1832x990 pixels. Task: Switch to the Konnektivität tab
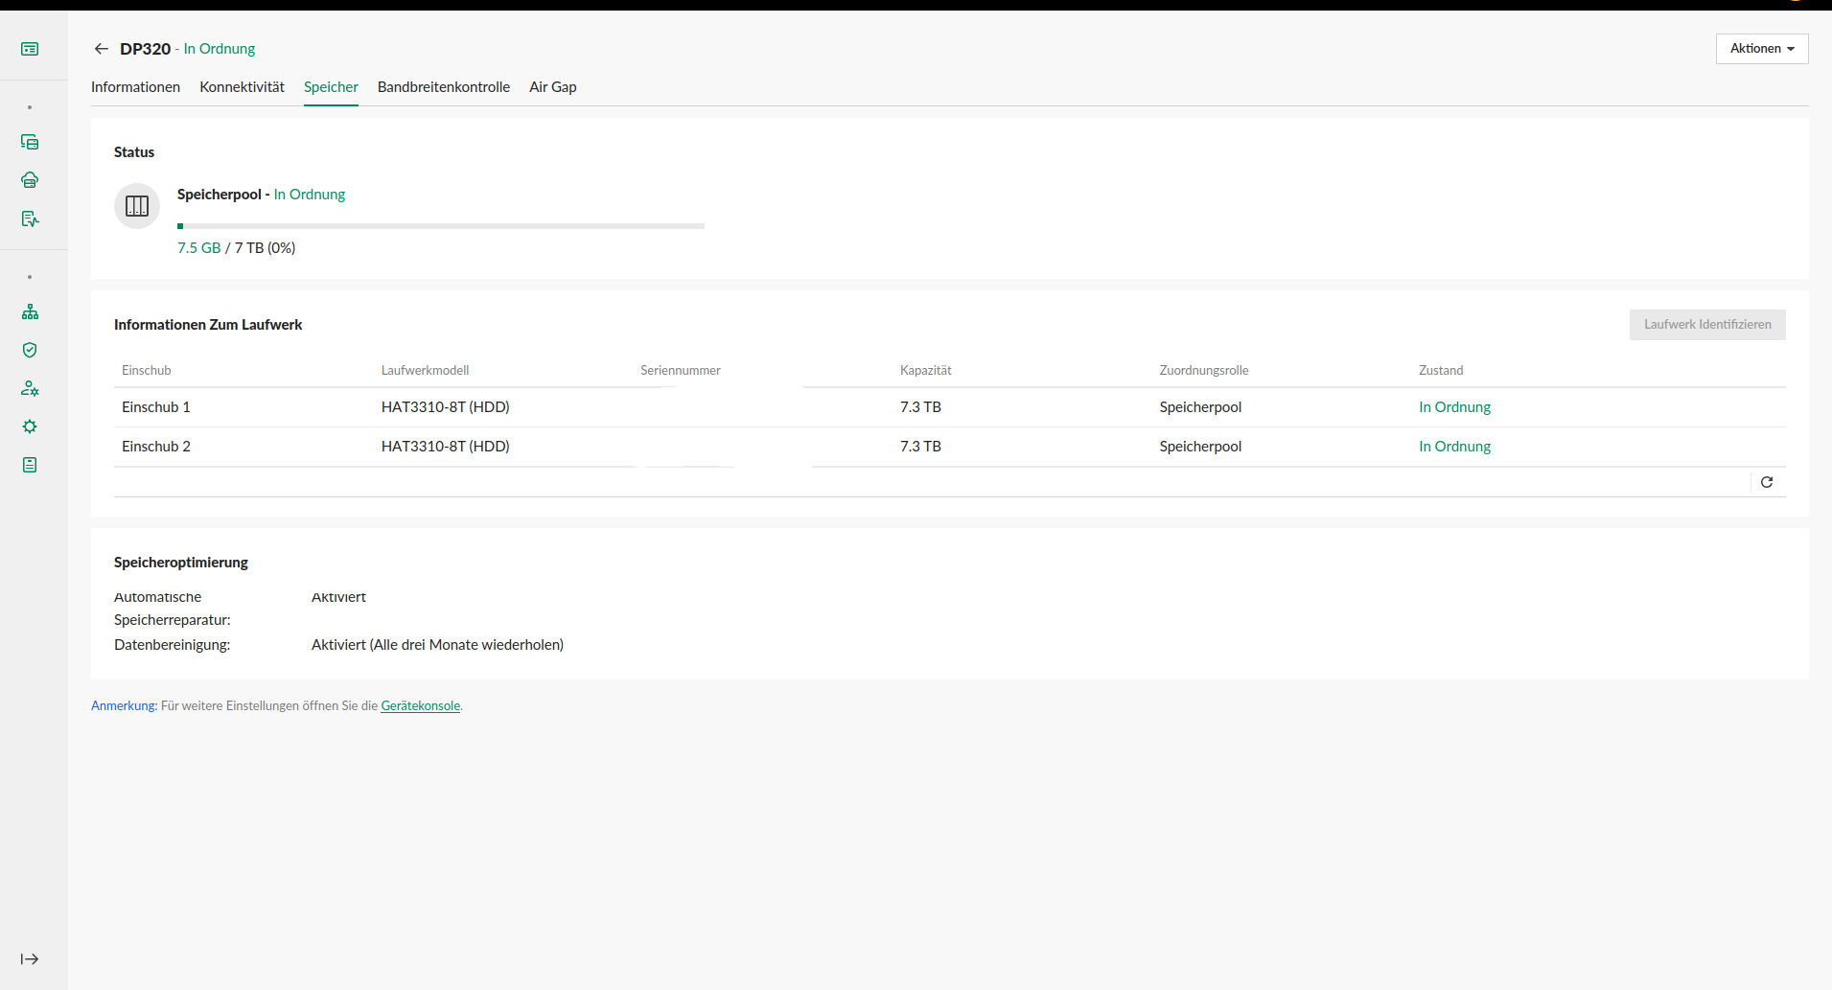coord(242,87)
